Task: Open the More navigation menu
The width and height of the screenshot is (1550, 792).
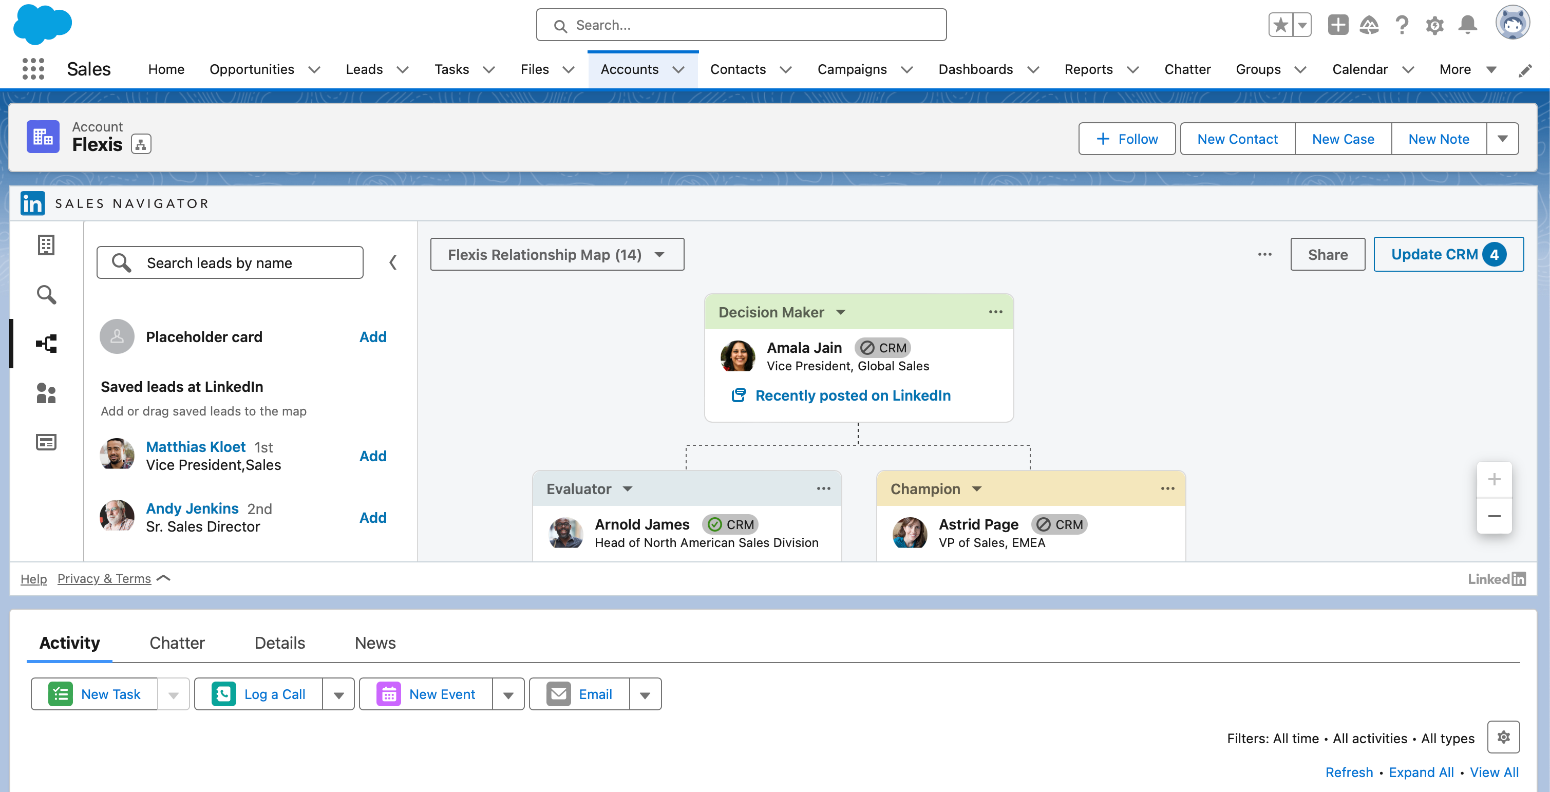Action: coord(1467,70)
